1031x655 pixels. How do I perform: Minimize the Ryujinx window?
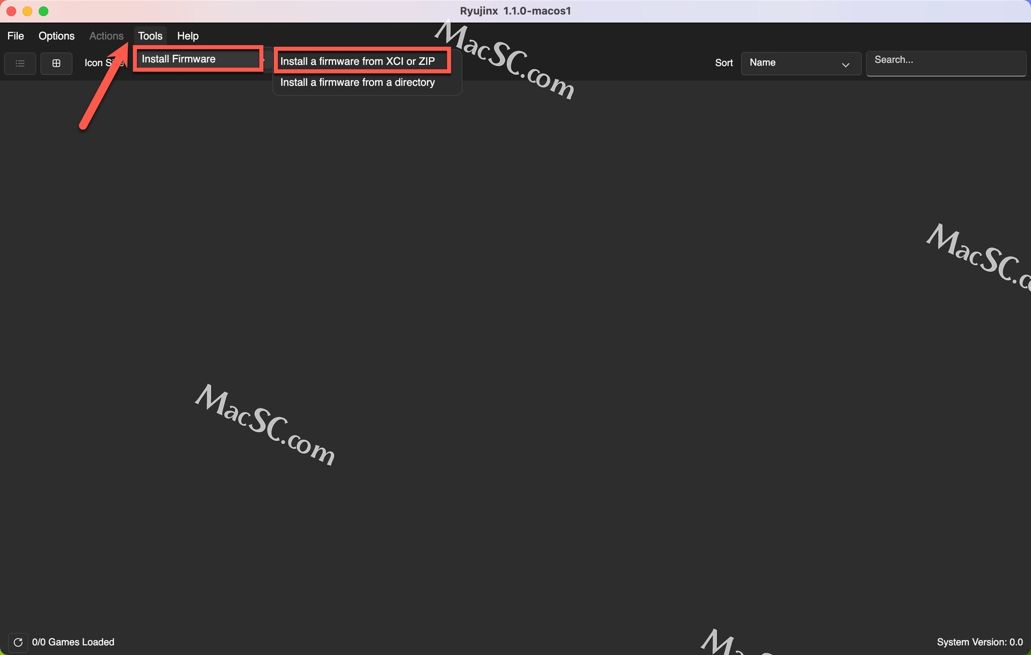tap(27, 11)
